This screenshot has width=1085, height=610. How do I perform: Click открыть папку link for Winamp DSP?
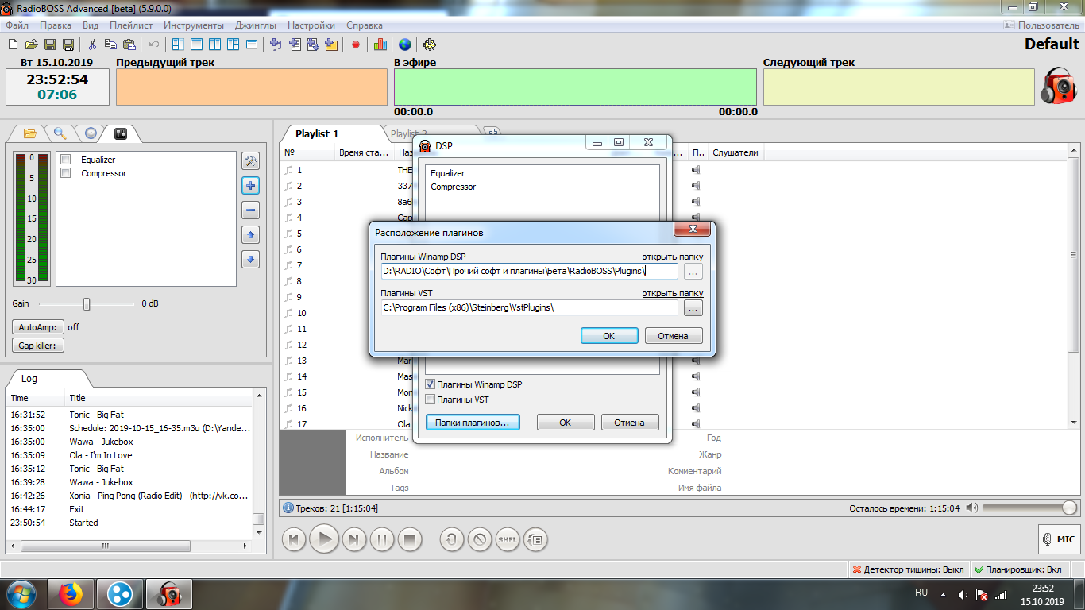coord(673,257)
